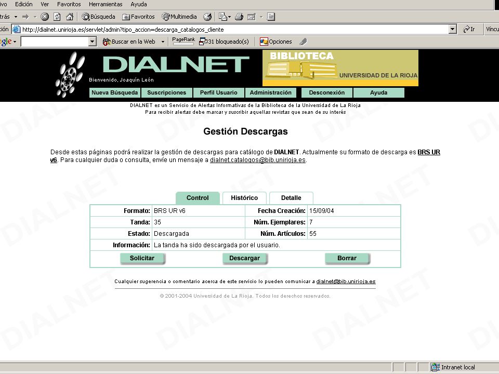
Task: Print the page with the printer icon
Action: coord(239,17)
